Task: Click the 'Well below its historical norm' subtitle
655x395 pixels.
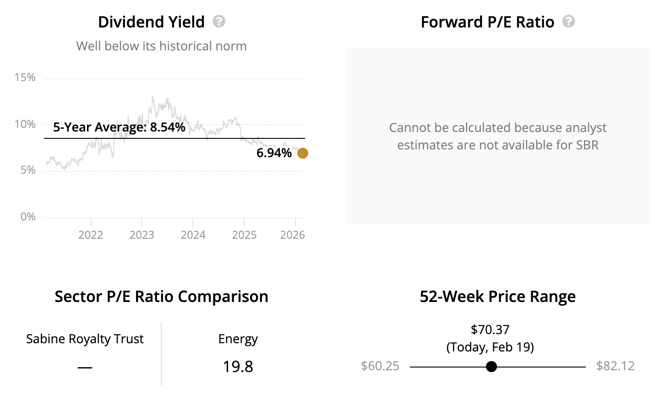Action: click(161, 46)
